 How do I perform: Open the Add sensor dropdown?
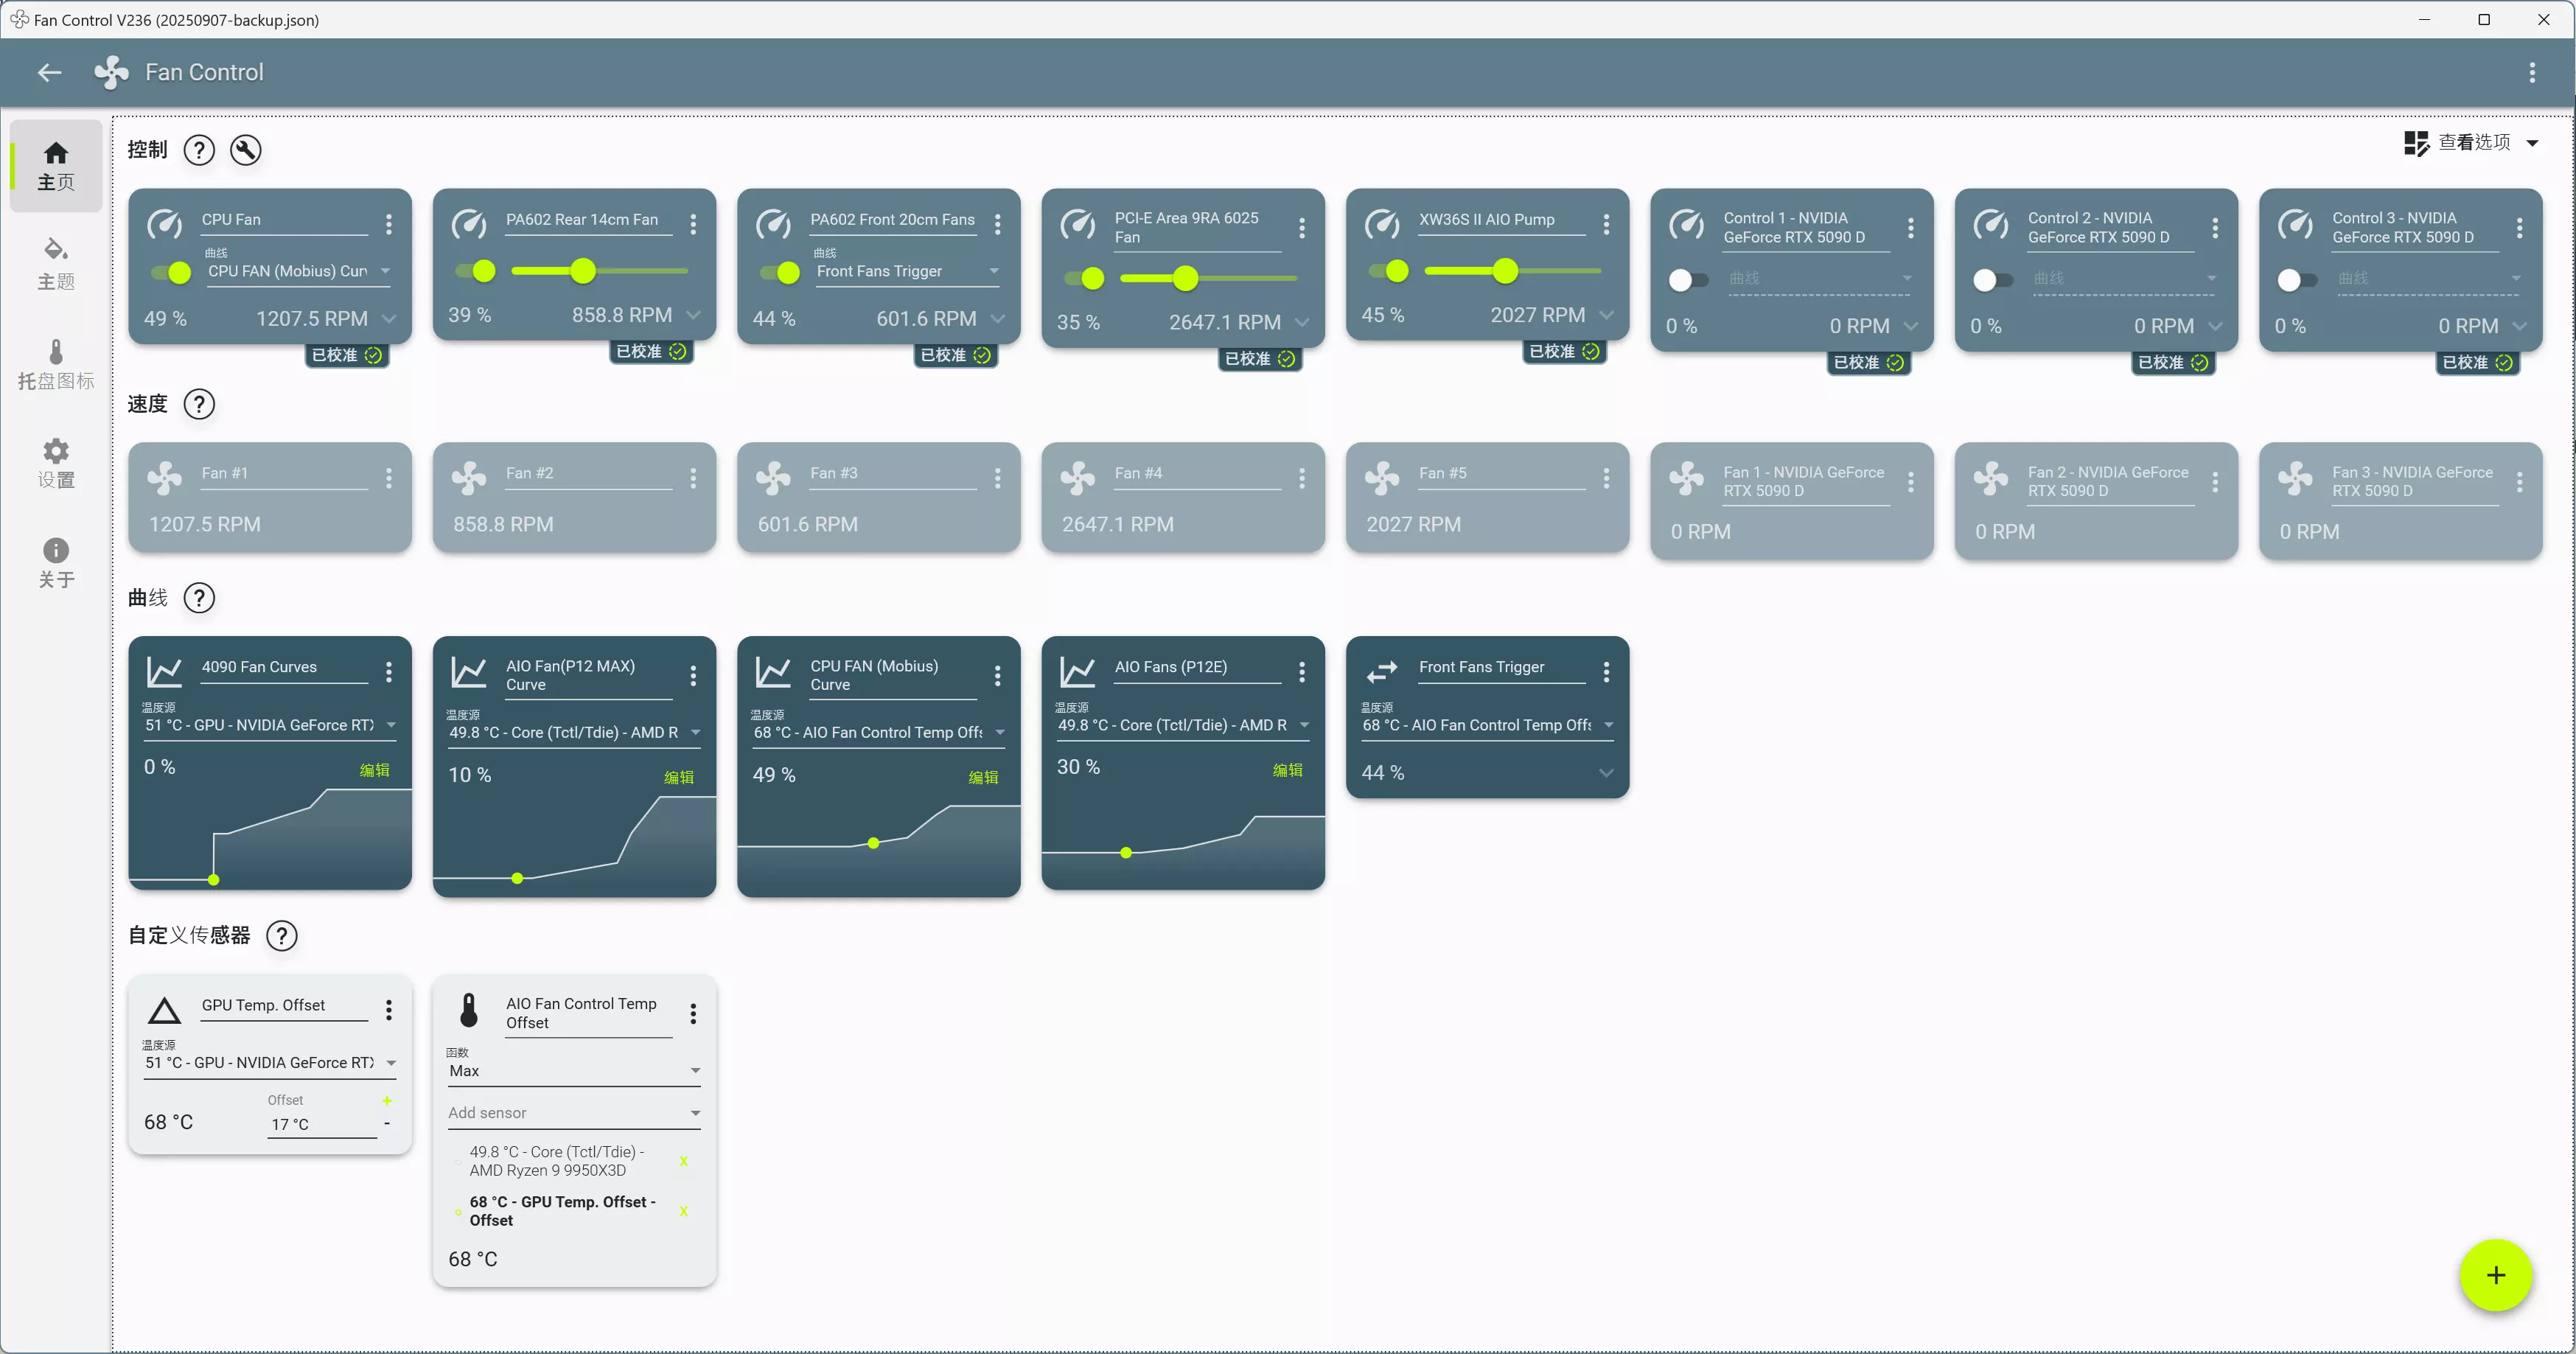(574, 1113)
